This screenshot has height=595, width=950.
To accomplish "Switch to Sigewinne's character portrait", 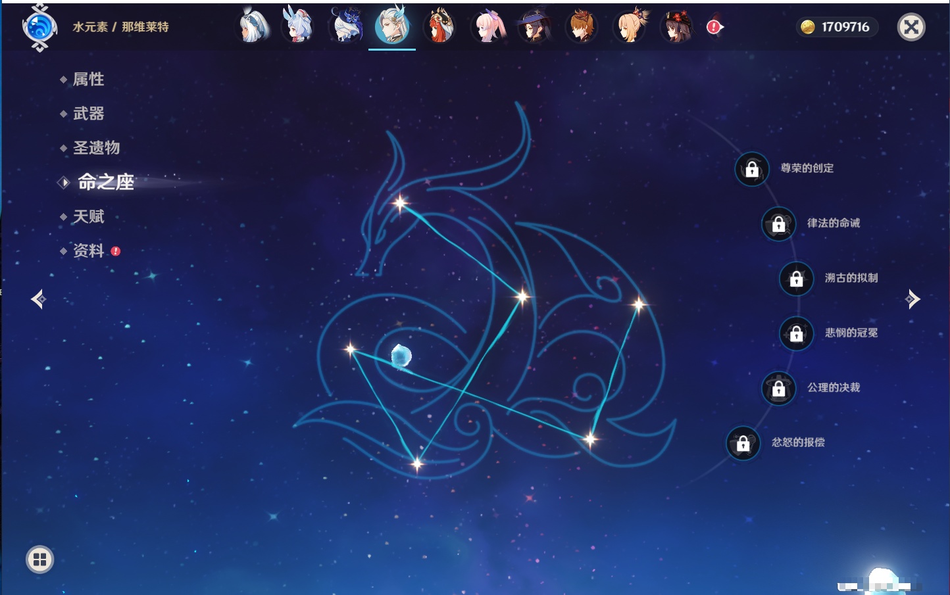I will pyautogui.click(x=298, y=27).
